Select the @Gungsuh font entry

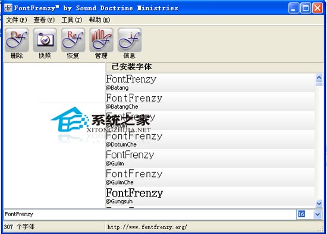coord(210,196)
